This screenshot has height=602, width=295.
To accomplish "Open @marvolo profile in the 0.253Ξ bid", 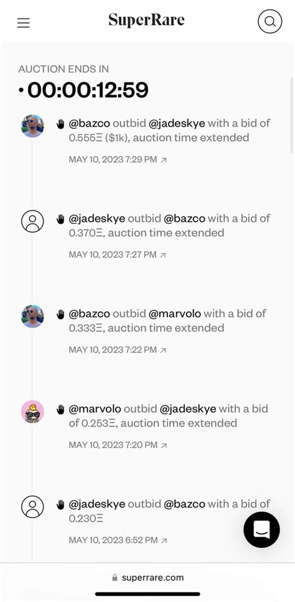I will [95, 409].
